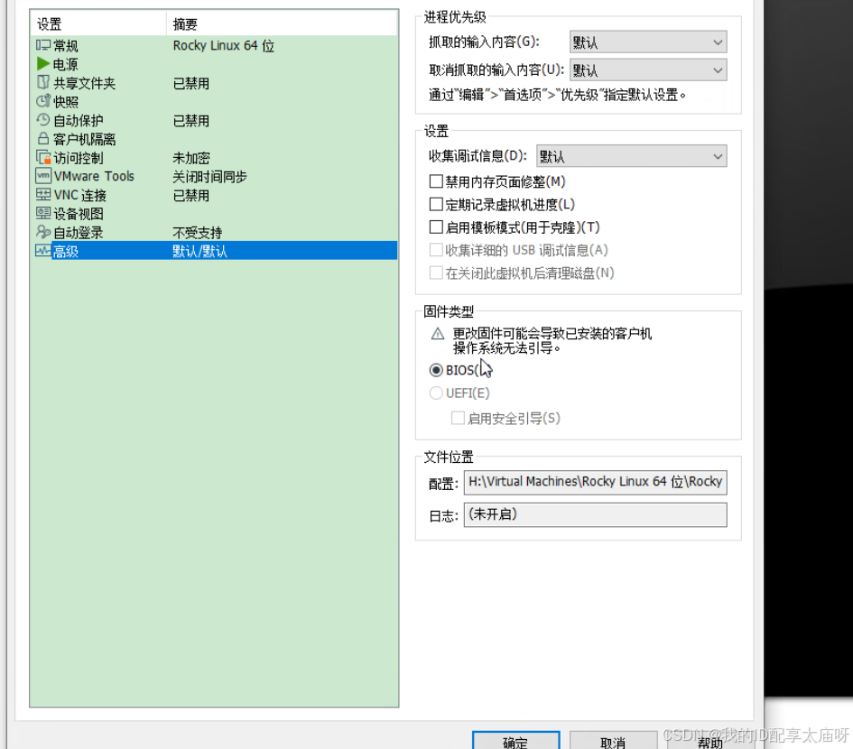Click the 高级 waveform icon
Image resolution: width=853 pixels, height=749 pixels.
coord(43,251)
